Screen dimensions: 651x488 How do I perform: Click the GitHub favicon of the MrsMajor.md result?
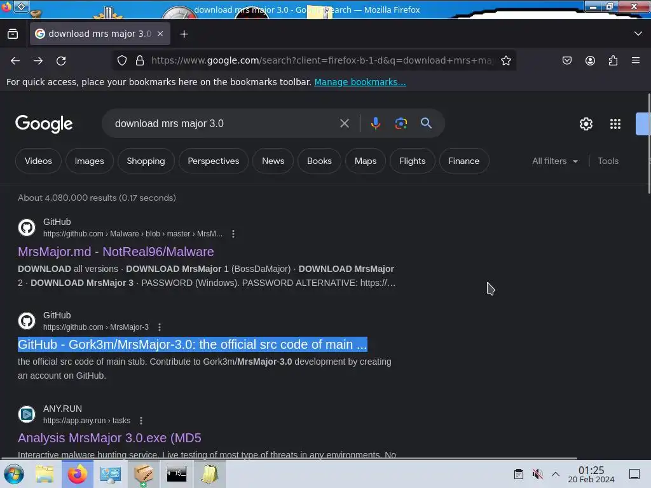point(27,227)
